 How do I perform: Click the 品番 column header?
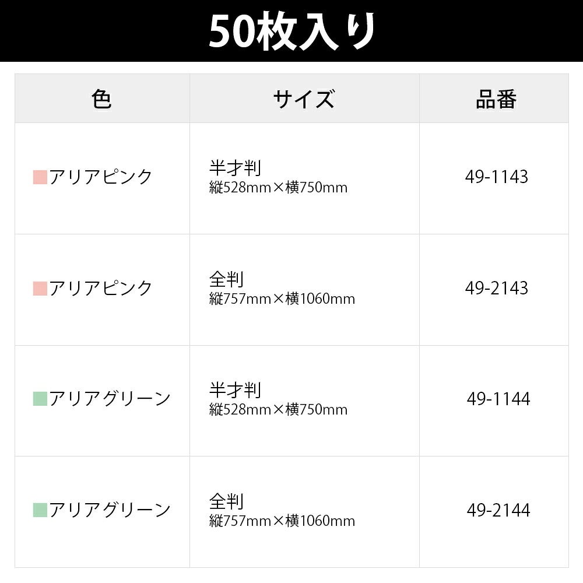click(x=496, y=99)
